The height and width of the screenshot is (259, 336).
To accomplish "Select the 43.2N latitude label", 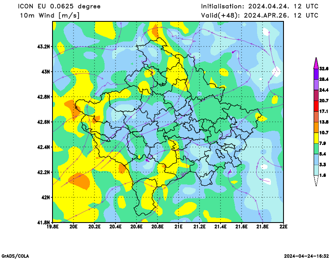I will (44, 47).
